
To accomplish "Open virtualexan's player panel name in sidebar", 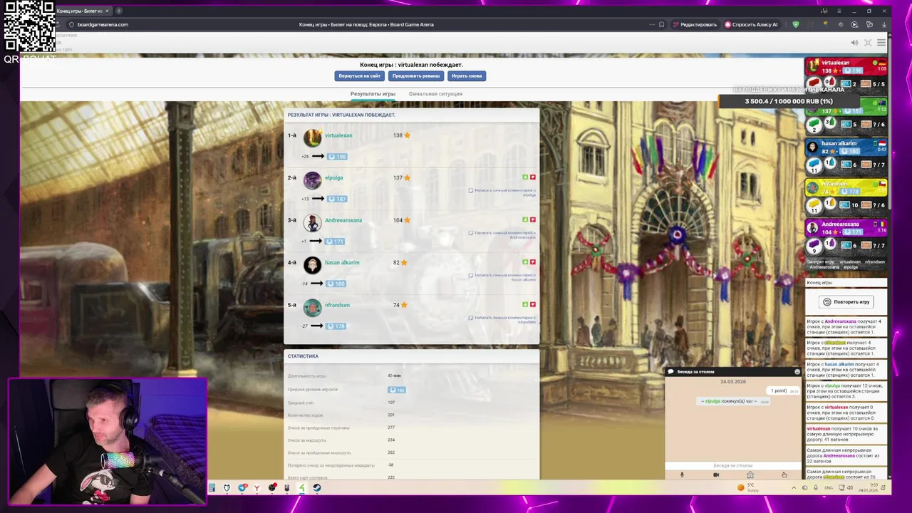I will pyautogui.click(x=835, y=63).
